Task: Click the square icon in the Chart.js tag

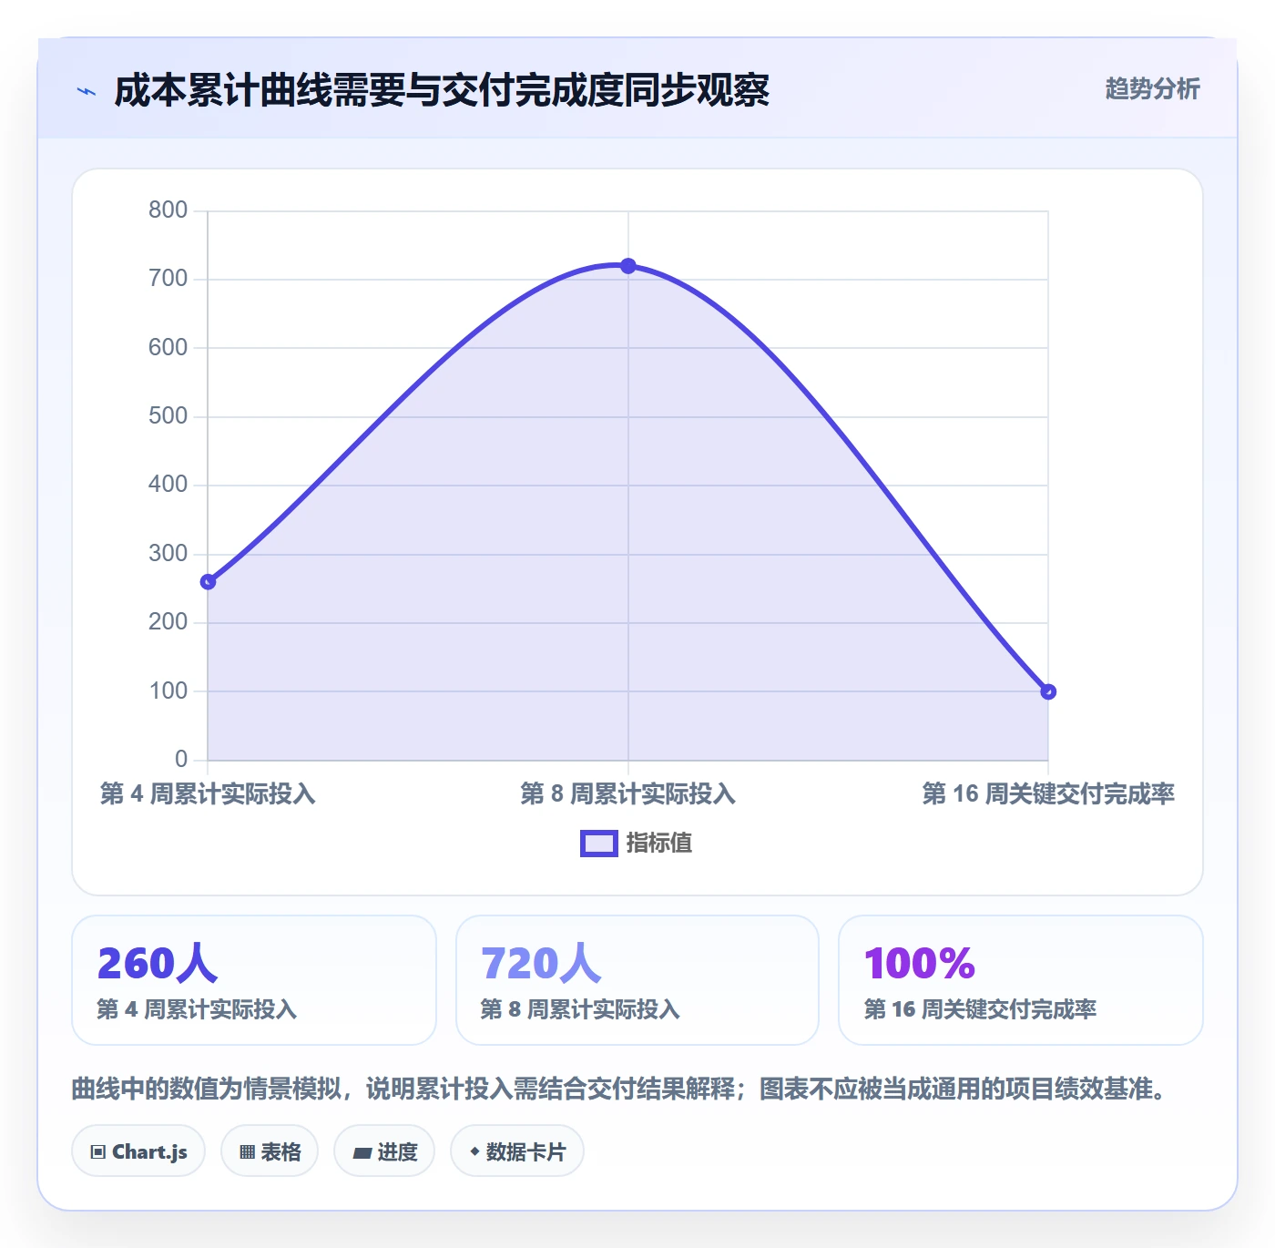Action: coord(98,1152)
